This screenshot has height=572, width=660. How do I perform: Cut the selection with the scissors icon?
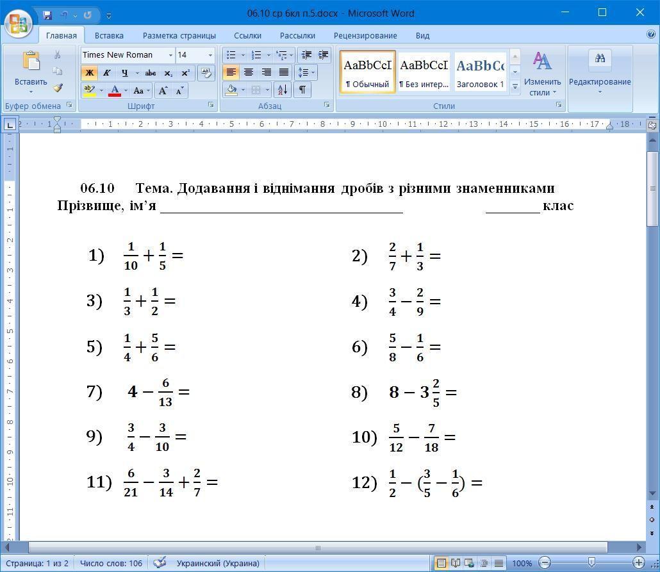click(58, 54)
